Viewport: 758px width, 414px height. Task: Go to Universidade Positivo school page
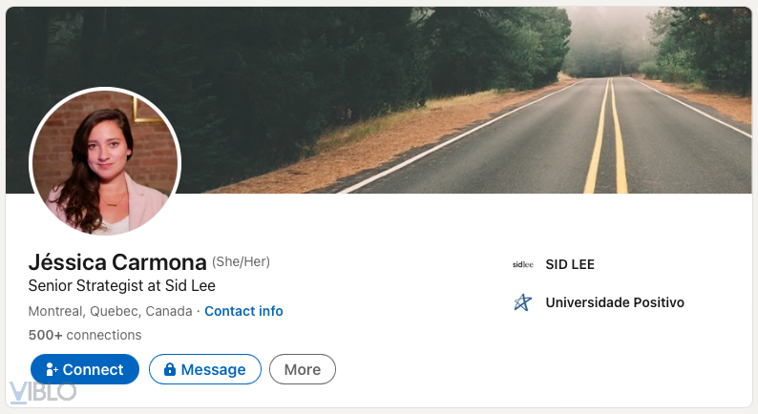[x=615, y=302]
